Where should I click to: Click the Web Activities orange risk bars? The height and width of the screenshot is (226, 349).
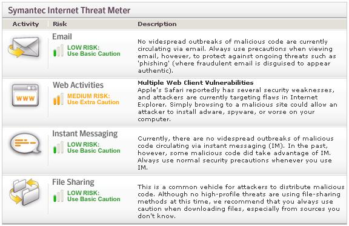(x=58, y=99)
